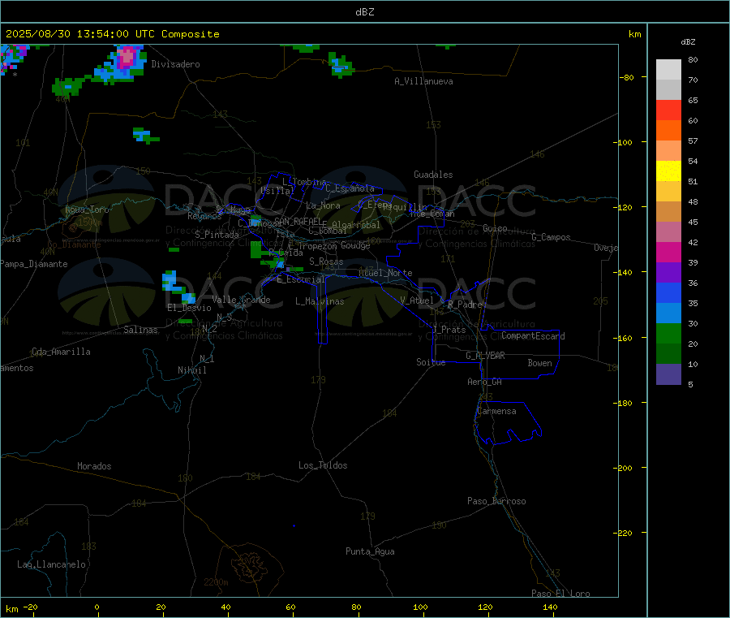The width and height of the screenshot is (730, 618).
Task: Click the 'Los_Toldos' place label
Action: point(323,465)
